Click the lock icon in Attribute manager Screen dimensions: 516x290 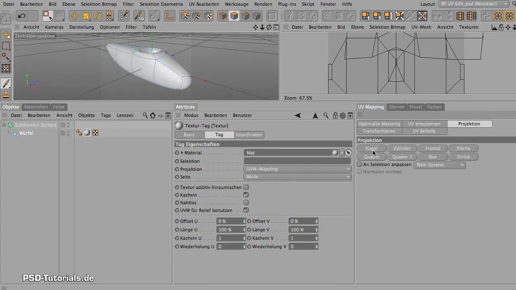(335, 116)
